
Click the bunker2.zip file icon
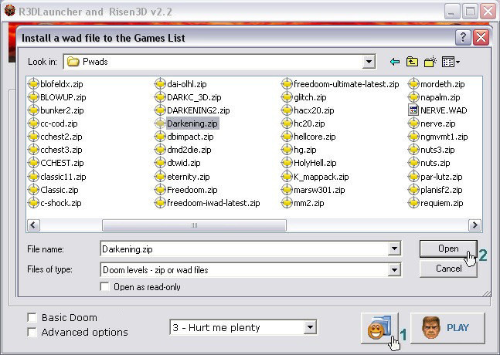(x=33, y=110)
